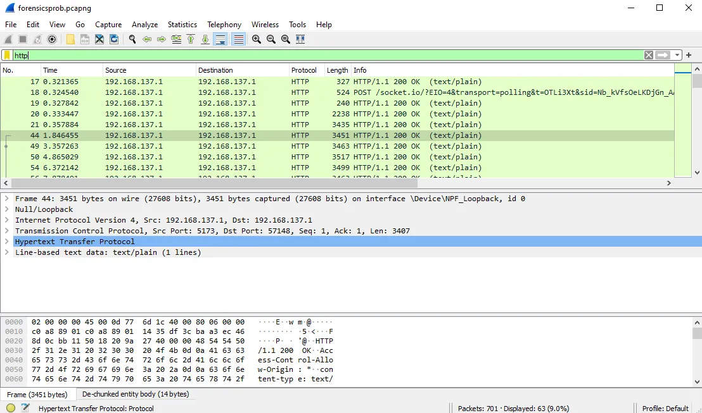Sort by the Time column header
The image size is (702, 413).
tap(72, 70)
